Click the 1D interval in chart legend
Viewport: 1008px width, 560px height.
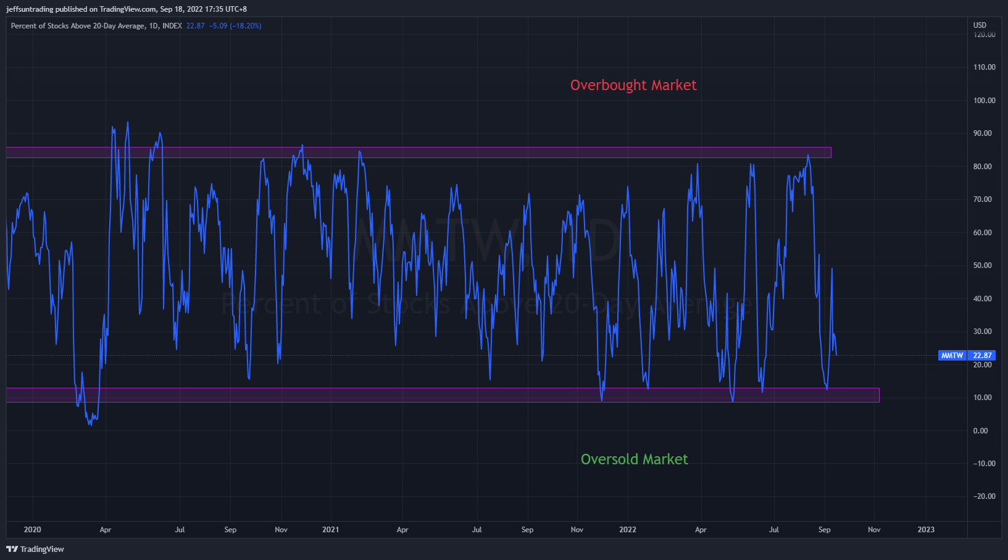154,26
